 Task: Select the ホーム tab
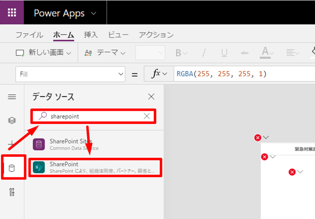[x=64, y=35]
